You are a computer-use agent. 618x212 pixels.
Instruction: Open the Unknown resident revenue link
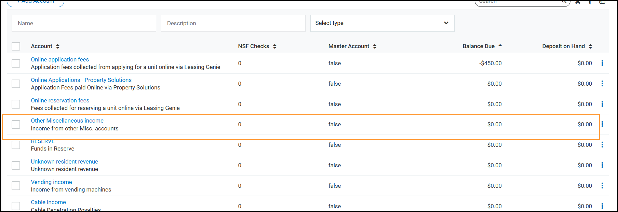[x=64, y=161]
